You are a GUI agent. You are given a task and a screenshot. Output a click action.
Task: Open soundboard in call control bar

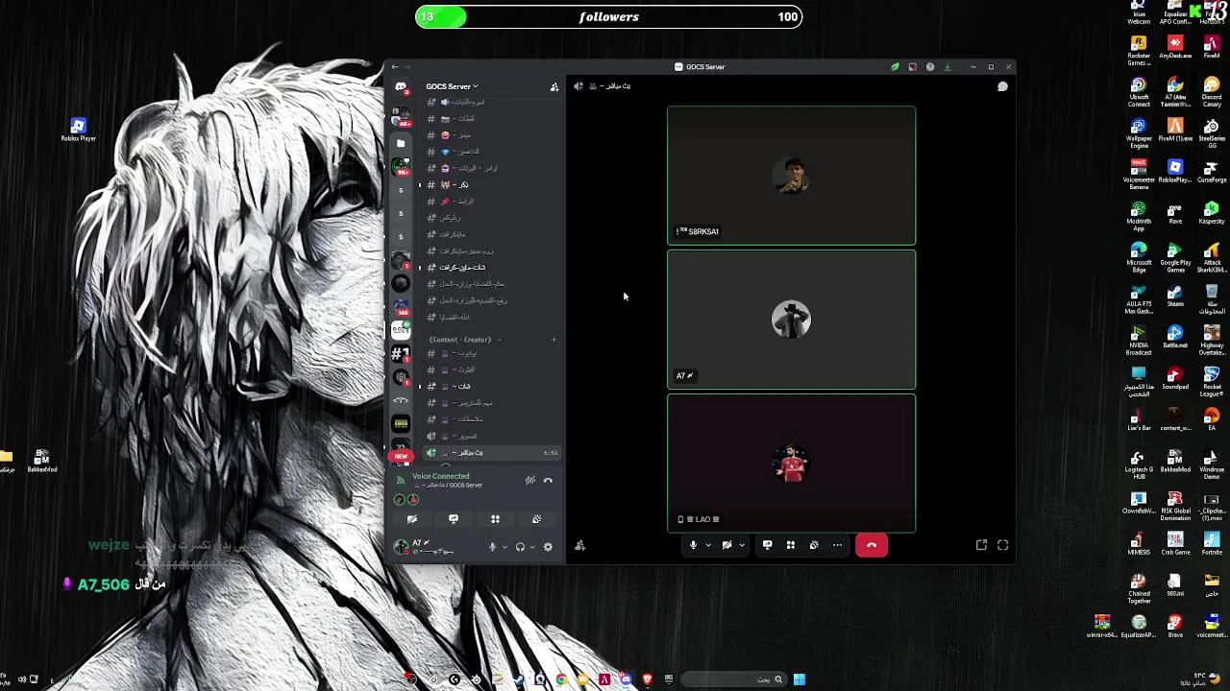814,545
